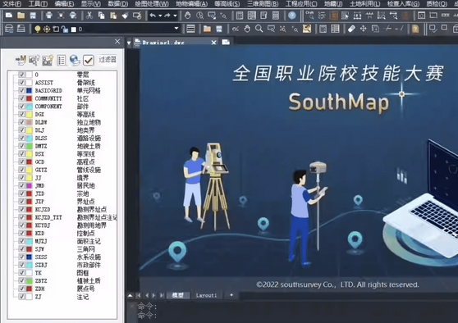Click the scissors Cut icon
The height and width of the screenshot is (323, 458).
[x=89, y=16]
